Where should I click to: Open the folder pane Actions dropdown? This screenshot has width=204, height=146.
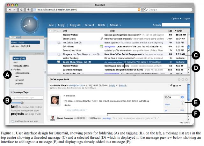click(x=39, y=54)
